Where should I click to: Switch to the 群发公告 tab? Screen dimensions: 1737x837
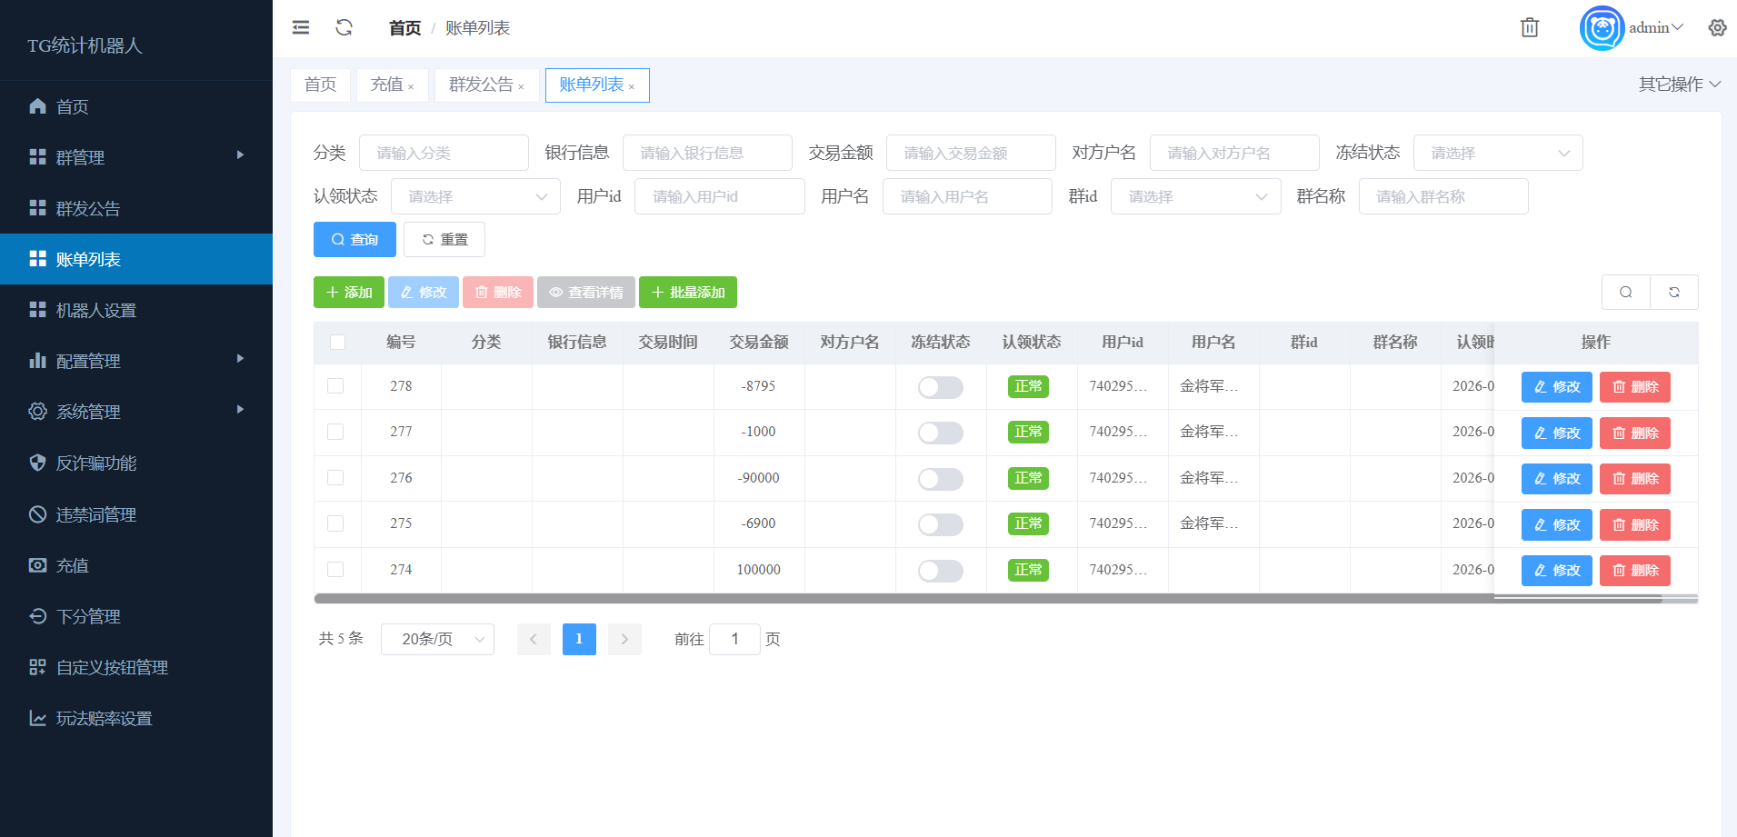point(481,85)
